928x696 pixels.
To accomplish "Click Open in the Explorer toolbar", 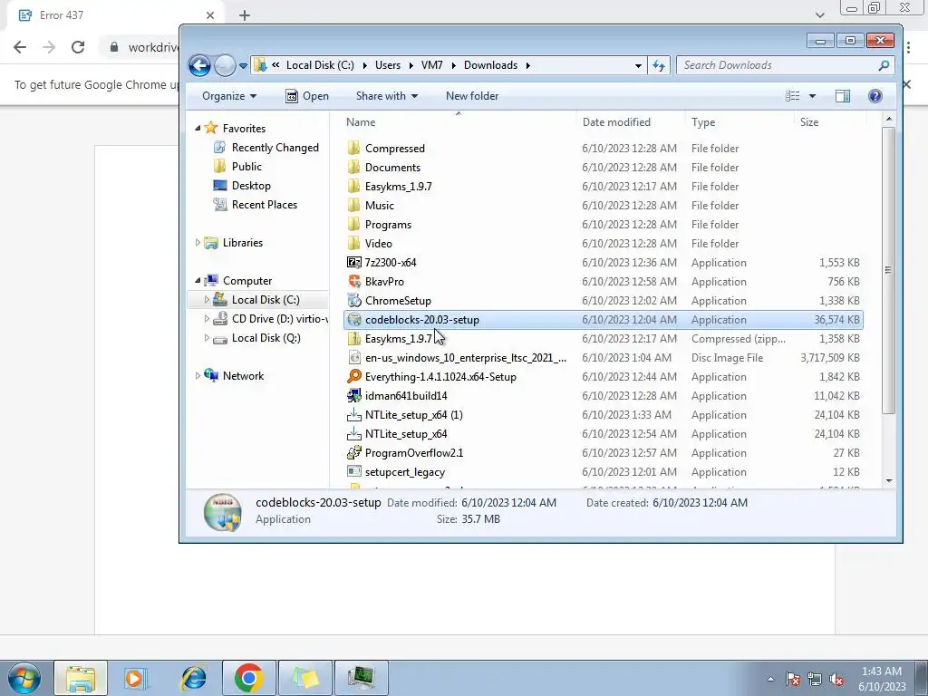I will tap(306, 96).
